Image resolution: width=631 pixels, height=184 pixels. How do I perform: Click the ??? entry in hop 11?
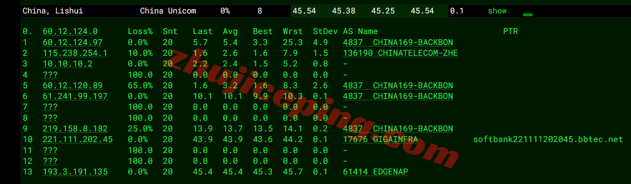point(50,150)
